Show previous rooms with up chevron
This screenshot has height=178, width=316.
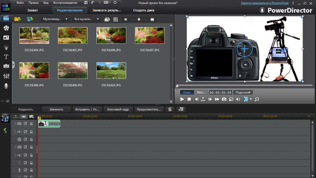[2, 101]
